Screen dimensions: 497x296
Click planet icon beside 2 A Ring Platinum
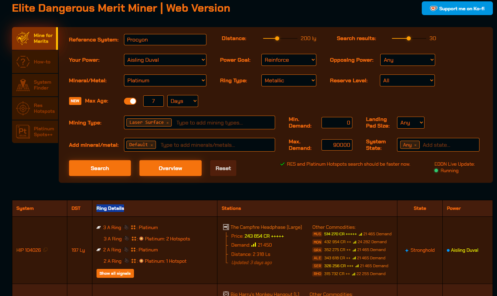(x=99, y=250)
